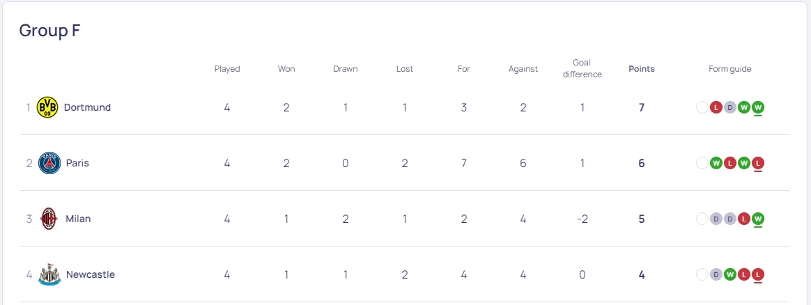811x305 pixels.
Task: Click the Goal difference column header
Action: [582, 68]
